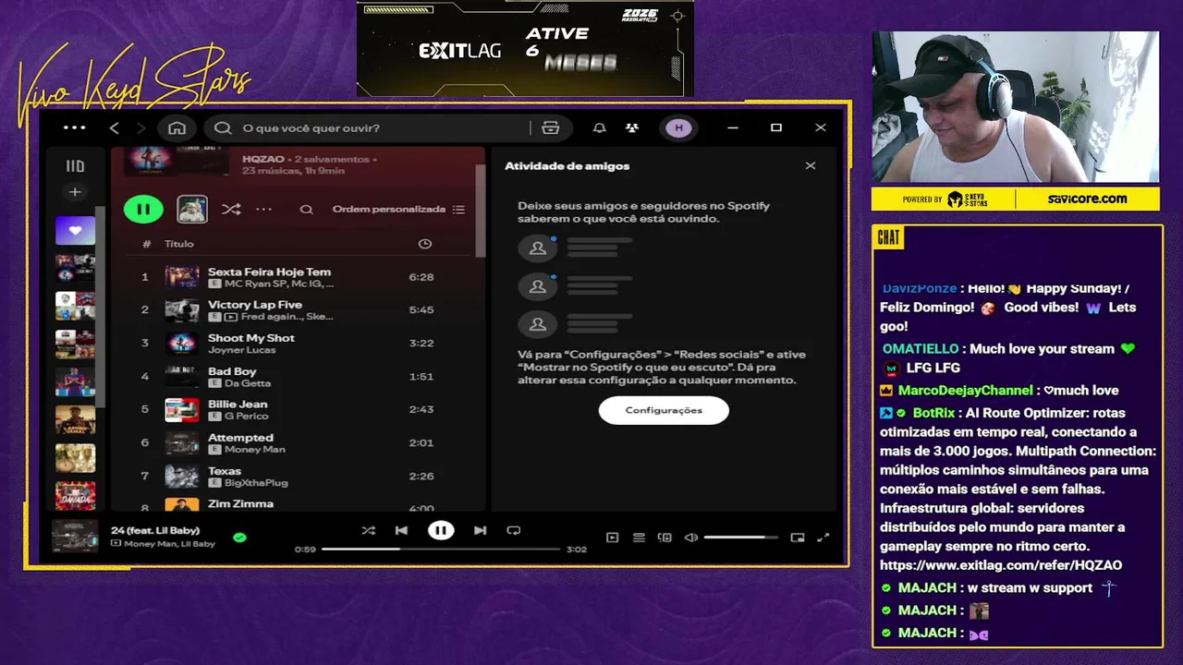Open the purple 'H' profile avatar
The height and width of the screenshot is (665, 1183).
click(x=679, y=128)
